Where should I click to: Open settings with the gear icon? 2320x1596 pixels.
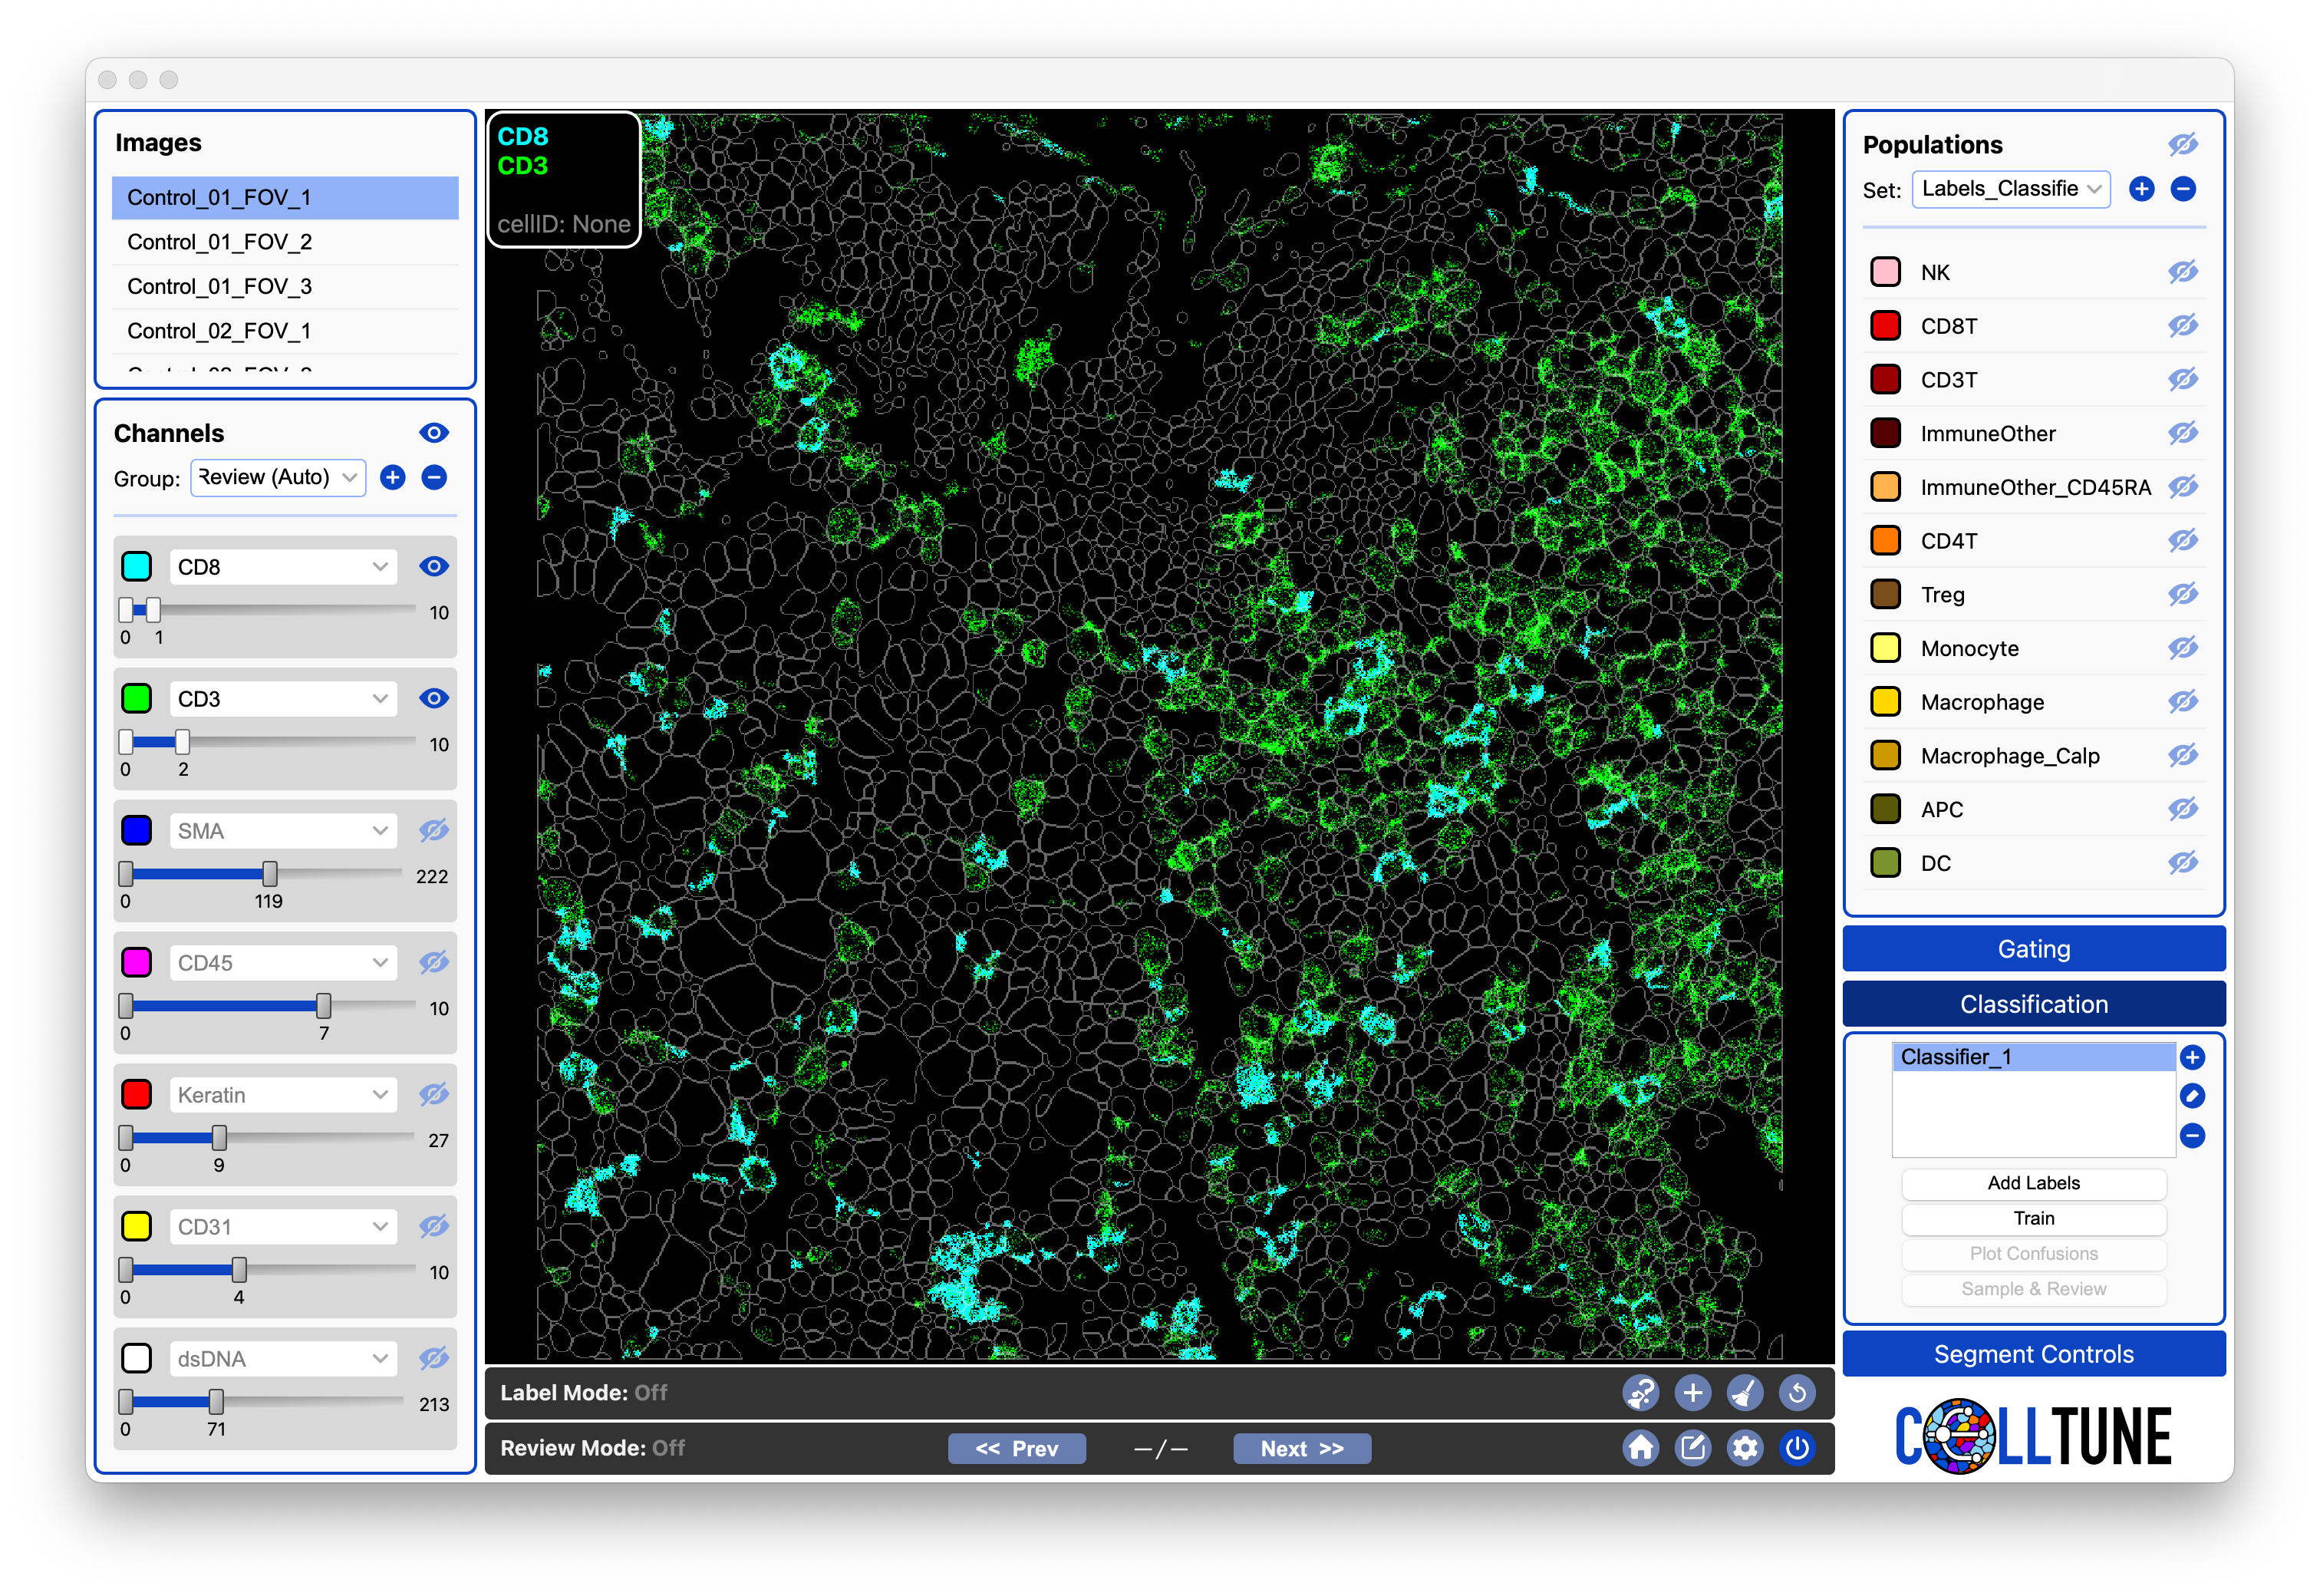(x=1745, y=1447)
